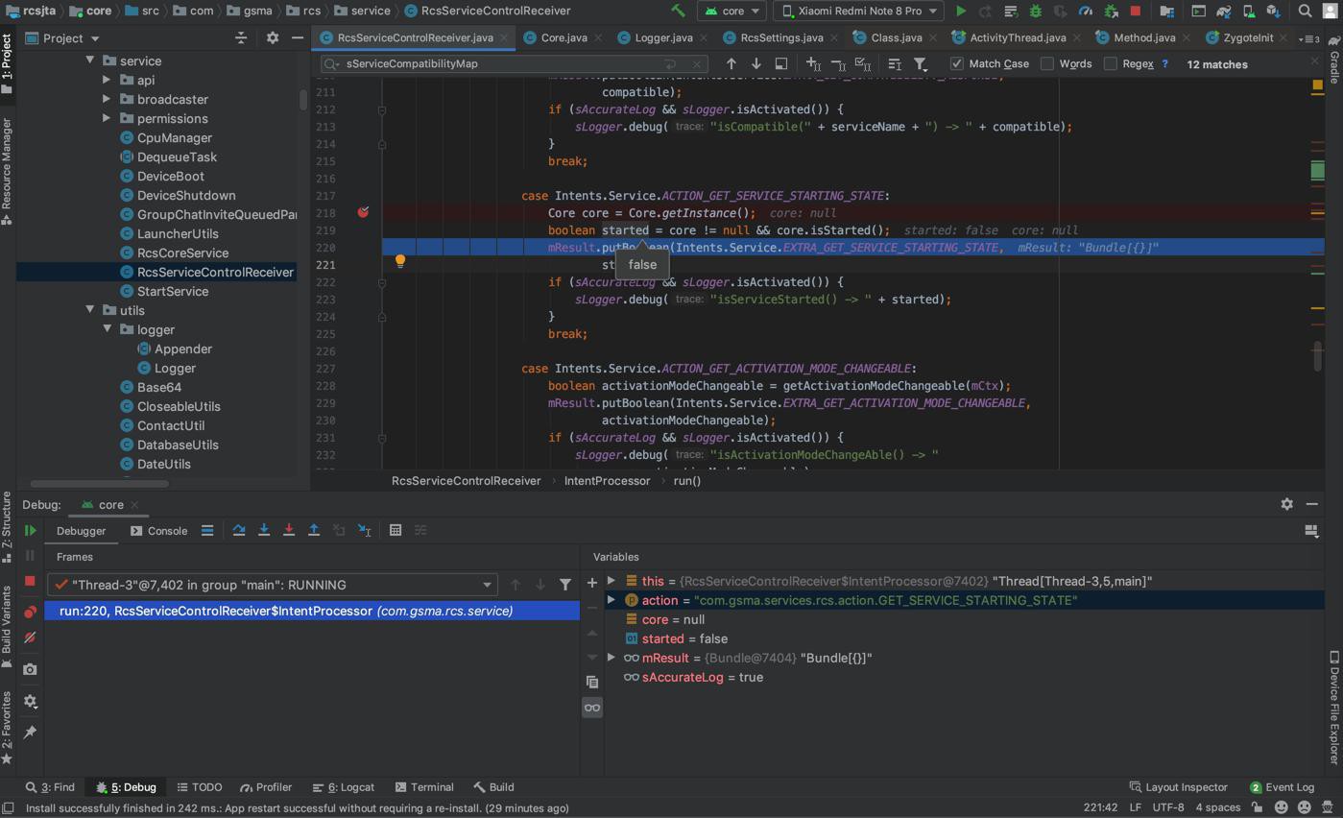Resume program in debug panel
This screenshot has height=818, width=1343.
30,530
